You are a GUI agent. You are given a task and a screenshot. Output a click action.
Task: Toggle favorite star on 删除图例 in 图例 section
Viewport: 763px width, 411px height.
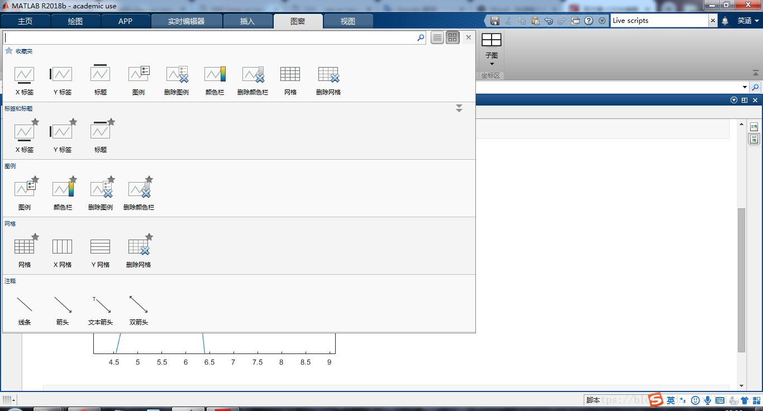111,179
